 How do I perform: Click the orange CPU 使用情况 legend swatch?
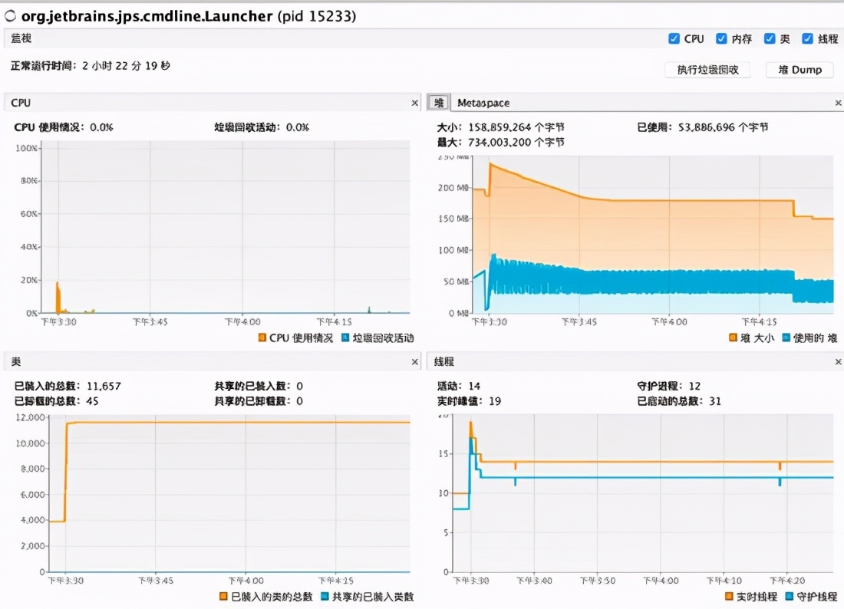pos(262,337)
